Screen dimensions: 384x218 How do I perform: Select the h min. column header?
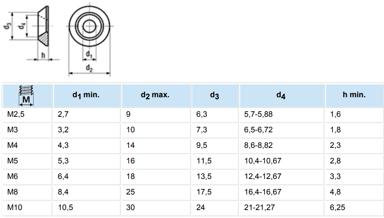click(x=354, y=96)
